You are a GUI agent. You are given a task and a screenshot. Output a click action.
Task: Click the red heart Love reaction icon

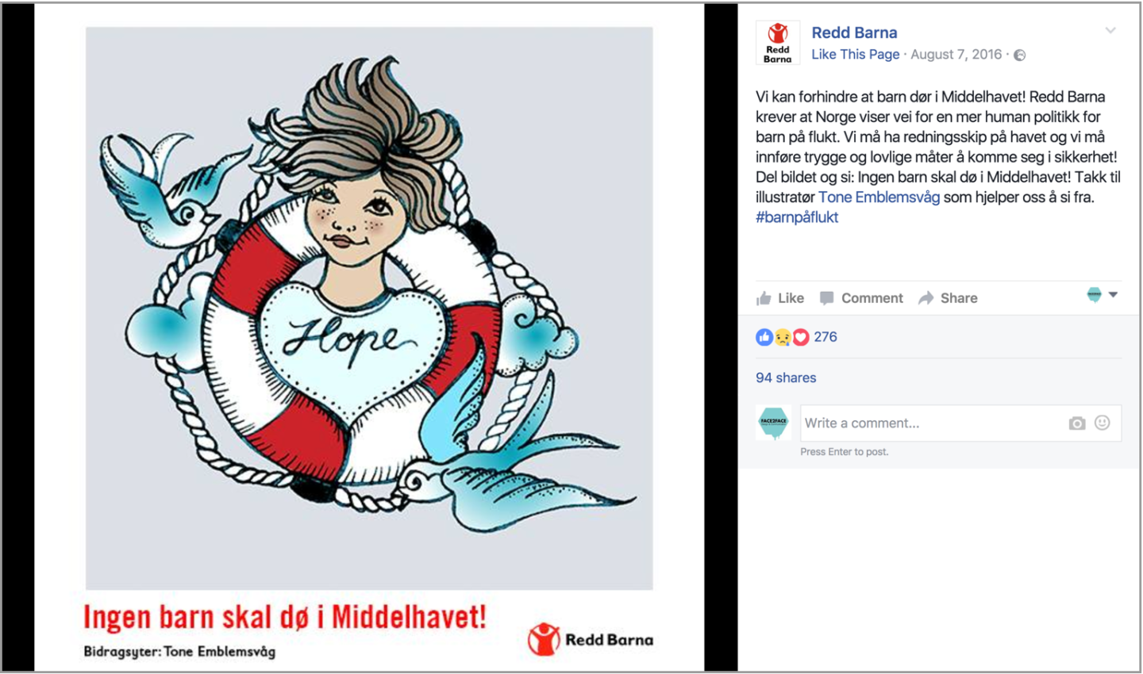pos(801,337)
